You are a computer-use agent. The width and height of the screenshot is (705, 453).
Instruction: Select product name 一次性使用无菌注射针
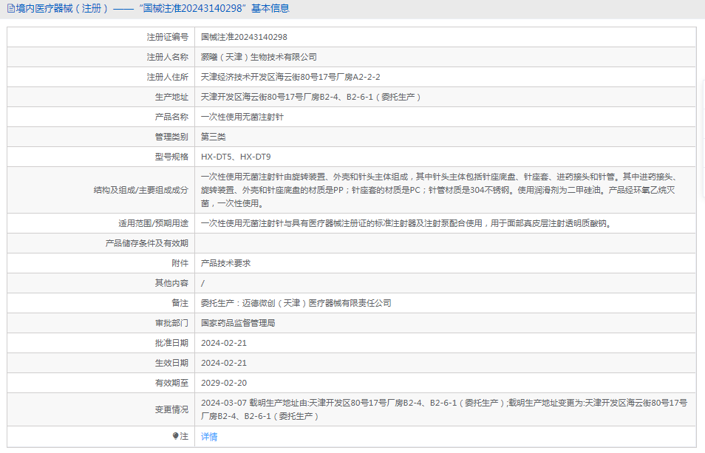pyautogui.click(x=242, y=117)
